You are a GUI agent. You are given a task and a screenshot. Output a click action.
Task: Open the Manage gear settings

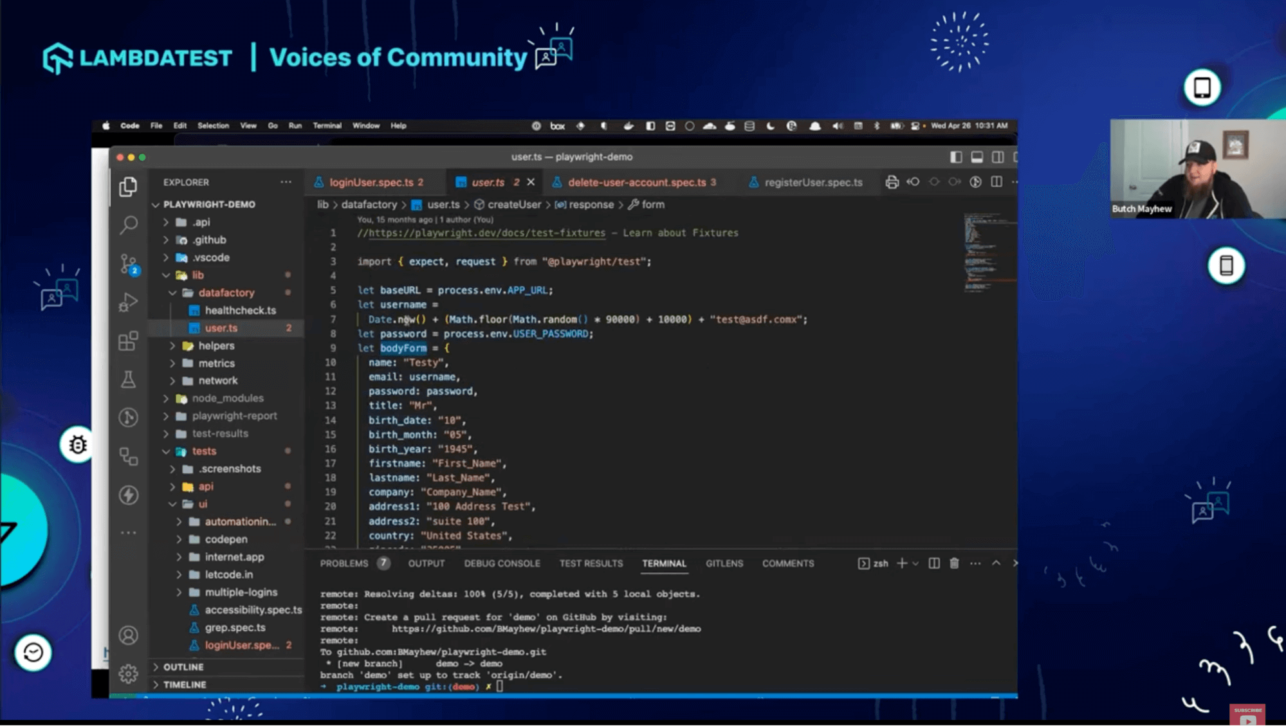point(129,673)
